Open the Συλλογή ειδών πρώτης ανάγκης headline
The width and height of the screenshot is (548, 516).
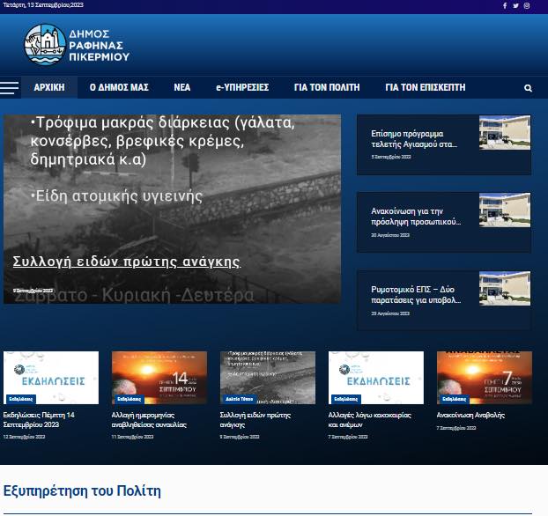(127, 262)
